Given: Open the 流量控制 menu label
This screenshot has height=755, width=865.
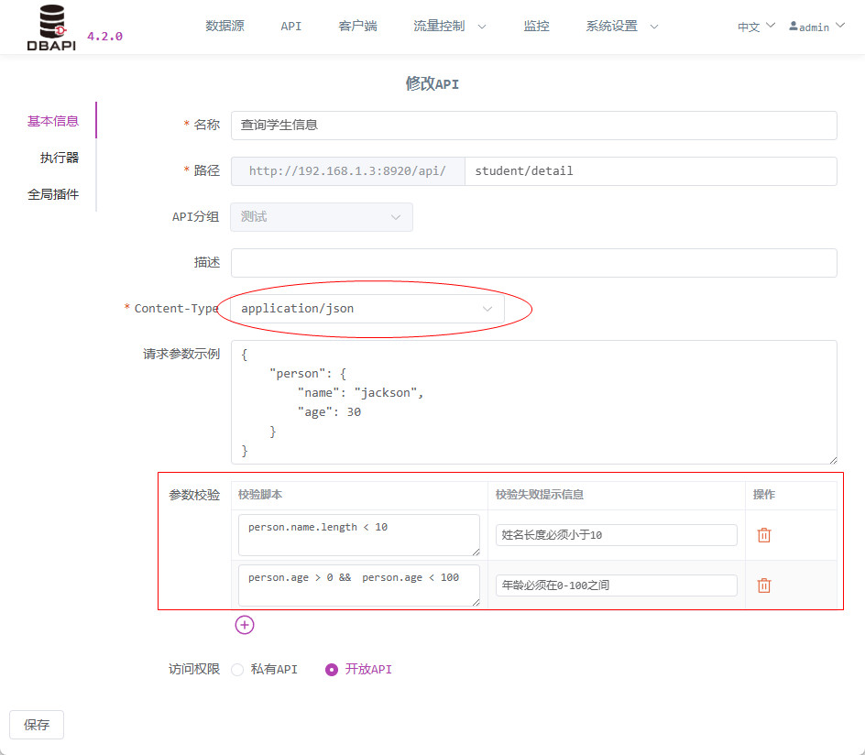Looking at the screenshot, I should tap(439, 26).
